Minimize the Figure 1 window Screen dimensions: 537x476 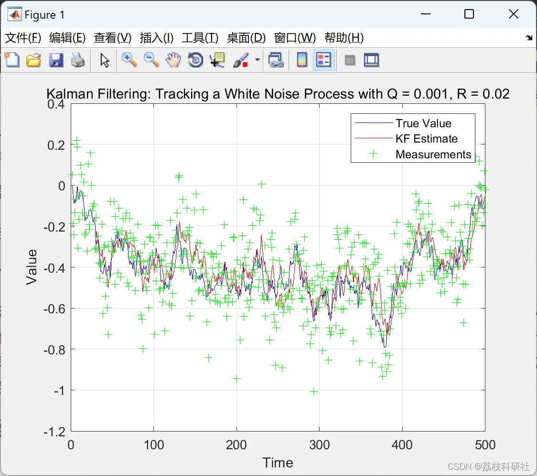click(425, 14)
